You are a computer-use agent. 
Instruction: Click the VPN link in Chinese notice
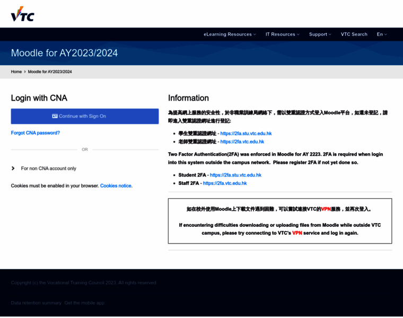(326, 209)
